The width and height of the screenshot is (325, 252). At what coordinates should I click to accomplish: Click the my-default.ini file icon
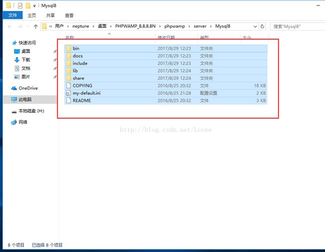[x=68, y=93]
